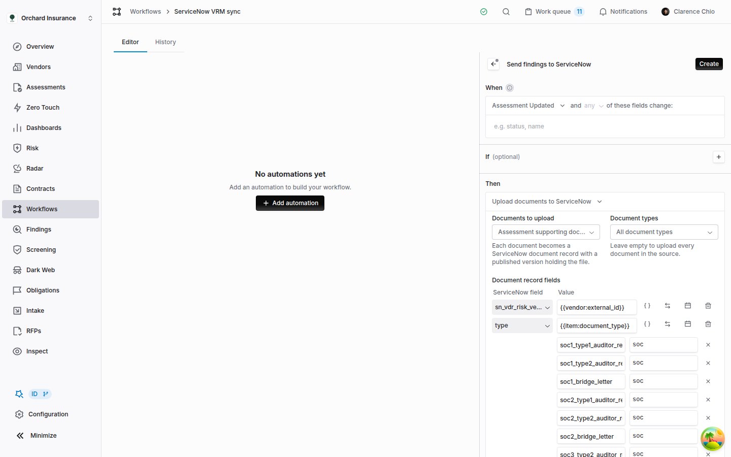Navigate to RFPs
The width and height of the screenshot is (731, 457).
pos(50,331)
